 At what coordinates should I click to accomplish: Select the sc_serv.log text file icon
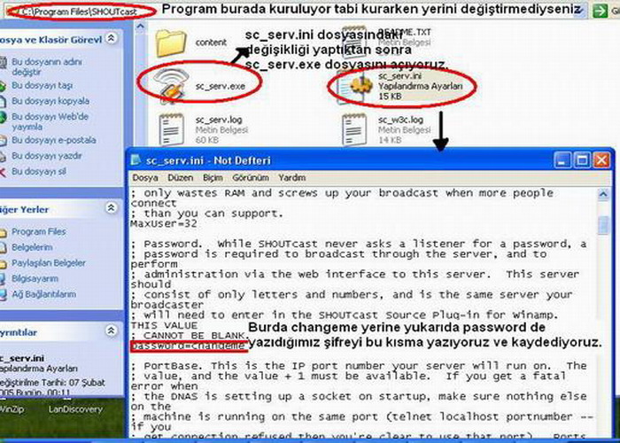pos(172,128)
